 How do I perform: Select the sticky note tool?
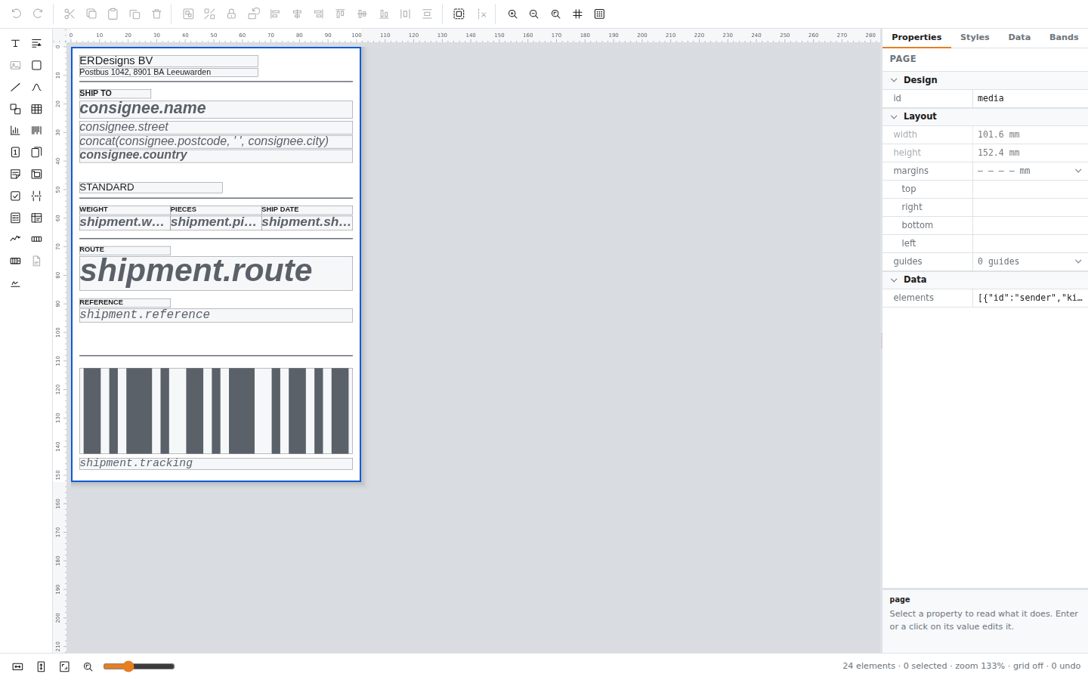pos(15,175)
